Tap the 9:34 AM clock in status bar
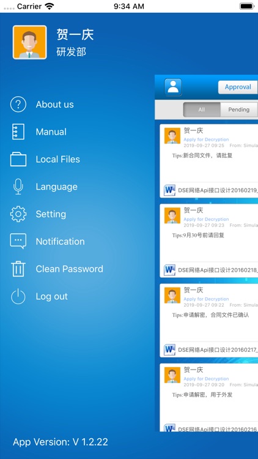The width and height of the screenshot is (258, 459). point(129,7)
